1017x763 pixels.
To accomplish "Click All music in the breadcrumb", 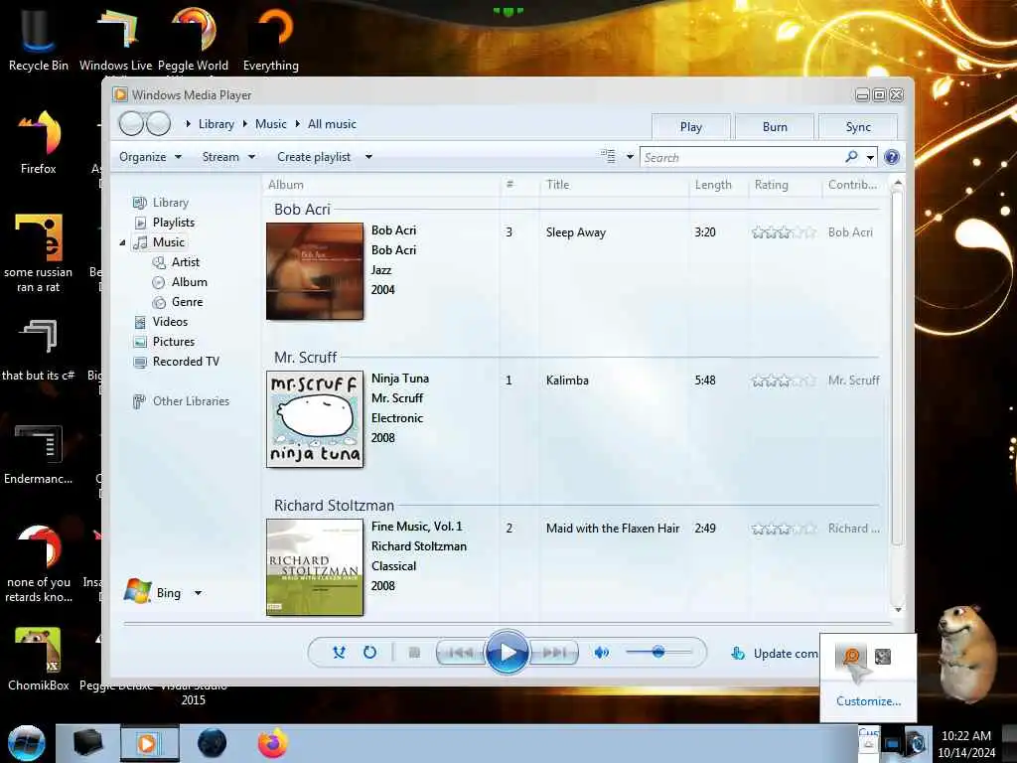I will pyautogui.click(x=332, y=124).
